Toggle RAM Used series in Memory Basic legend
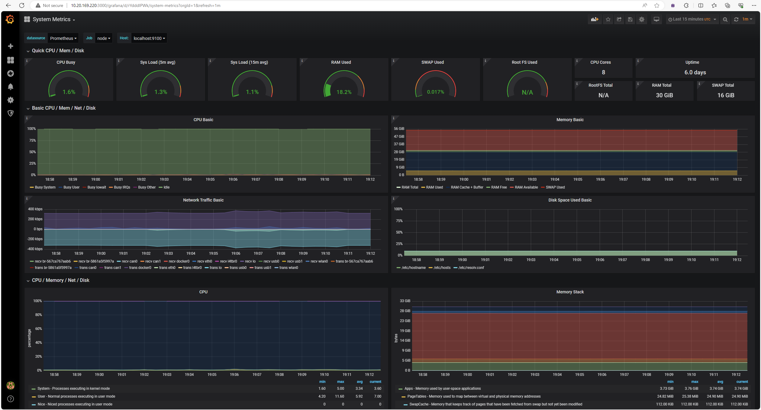 434,187
